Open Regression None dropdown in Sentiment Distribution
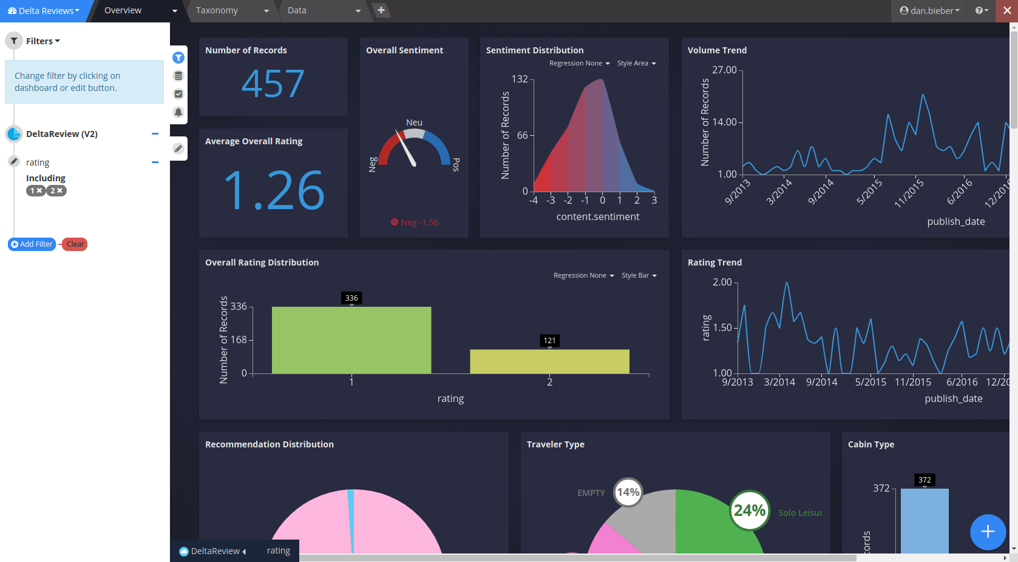 pyautogui.click(x=580, y=63)
